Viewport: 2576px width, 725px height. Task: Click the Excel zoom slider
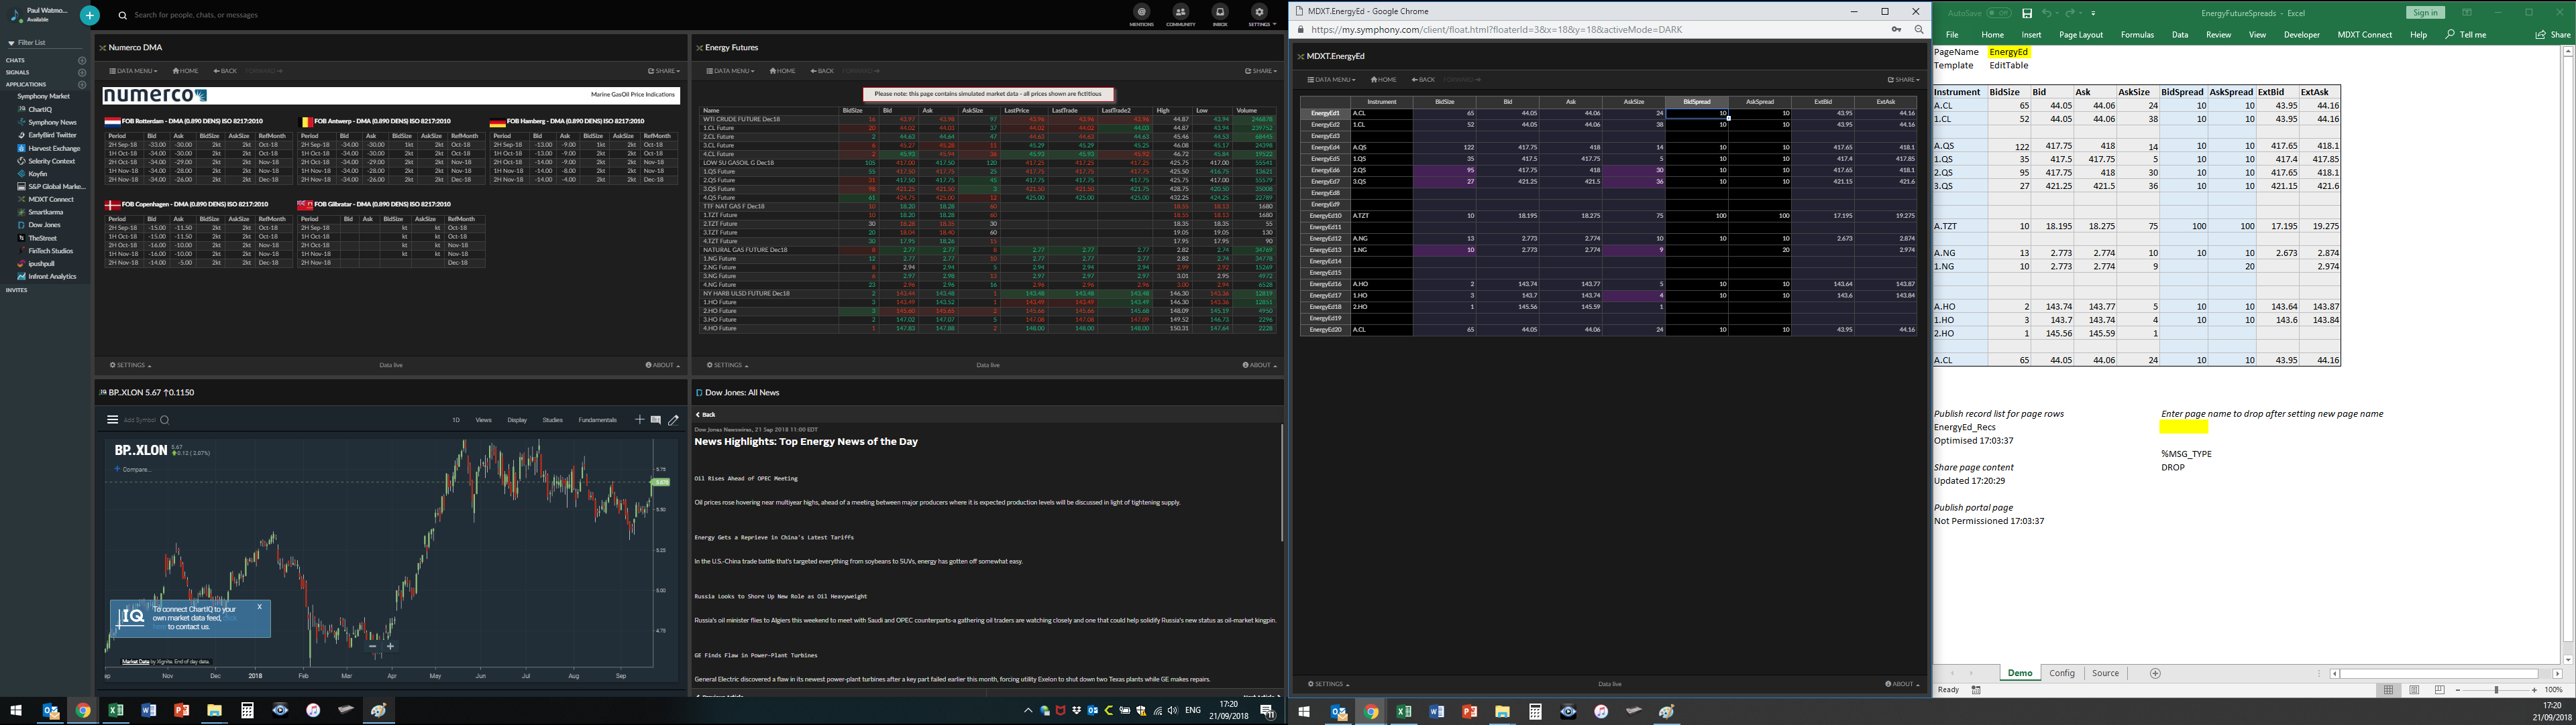click(x=2496, y=690)
